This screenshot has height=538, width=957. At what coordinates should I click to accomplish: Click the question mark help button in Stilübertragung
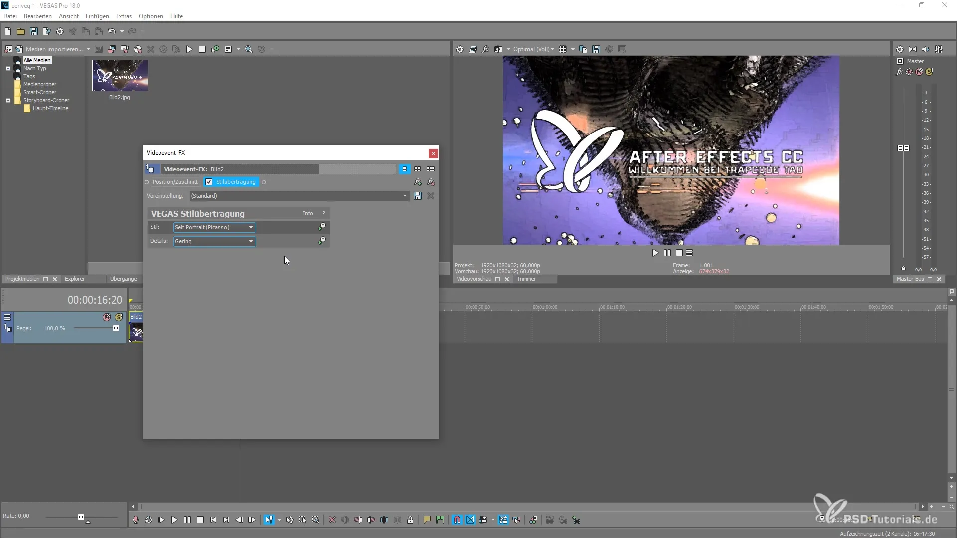(323, 213)
